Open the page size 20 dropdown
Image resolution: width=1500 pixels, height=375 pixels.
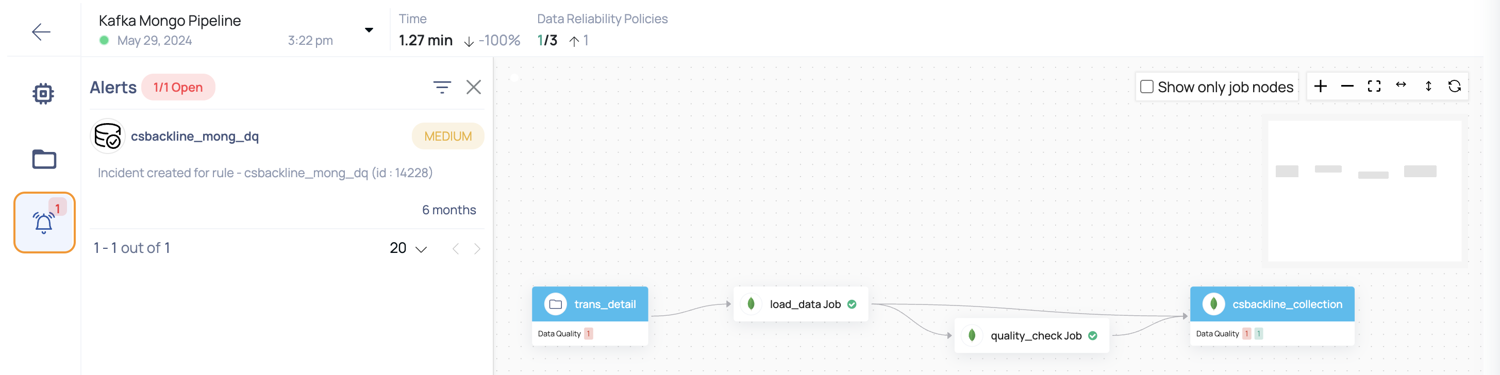point(408,248)
